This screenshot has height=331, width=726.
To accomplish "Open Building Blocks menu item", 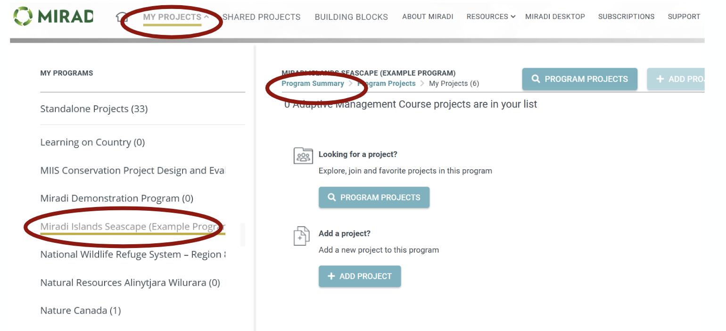I will click(351, 17).
